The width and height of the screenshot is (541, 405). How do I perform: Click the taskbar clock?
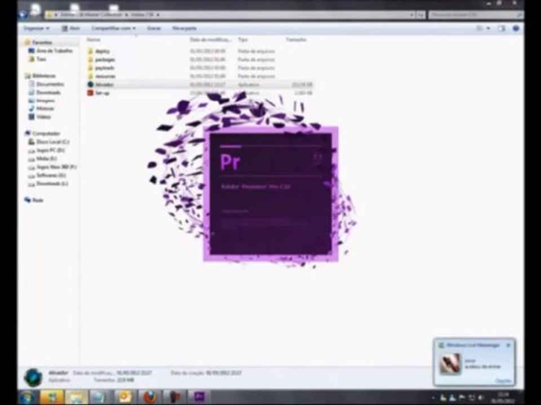click(503, 398)
